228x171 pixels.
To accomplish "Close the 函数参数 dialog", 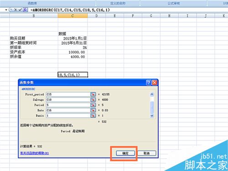I will [x=155, y=83].
